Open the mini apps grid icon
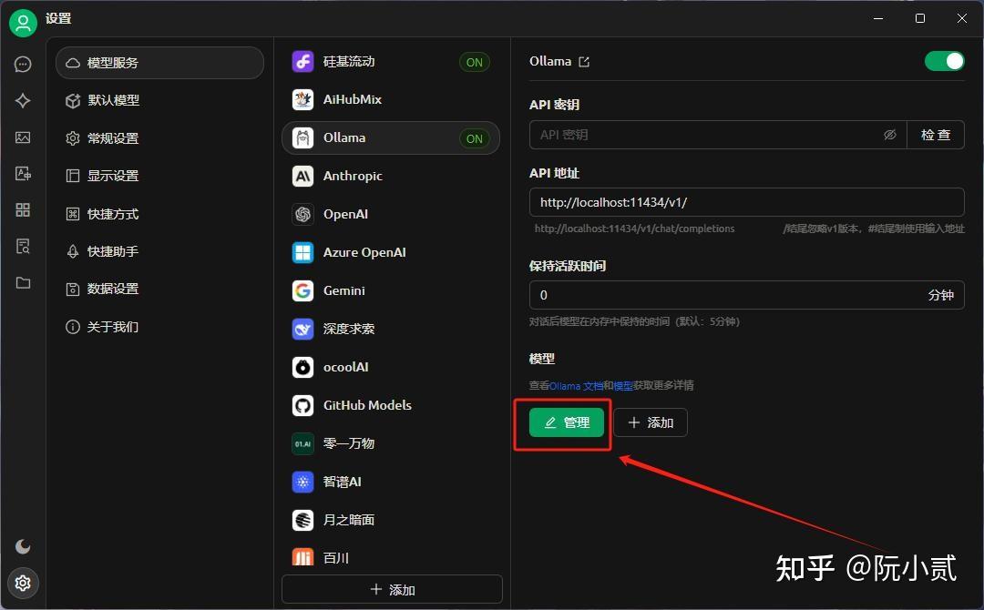The height and width of the screenshot is (610, 984). tap(23, 210)
